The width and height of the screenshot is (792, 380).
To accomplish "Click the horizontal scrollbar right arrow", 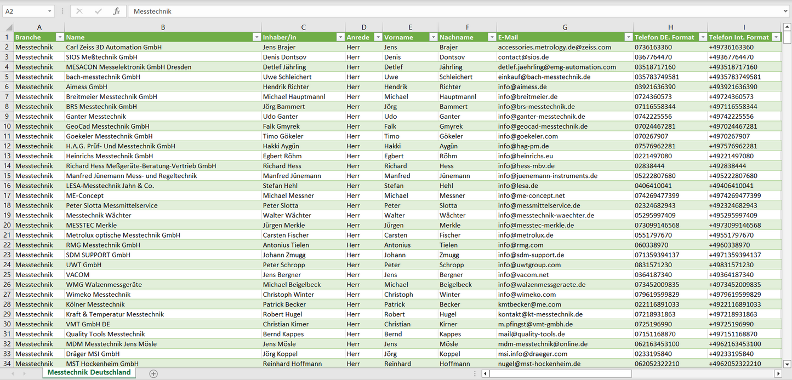I will coord(778,373).
